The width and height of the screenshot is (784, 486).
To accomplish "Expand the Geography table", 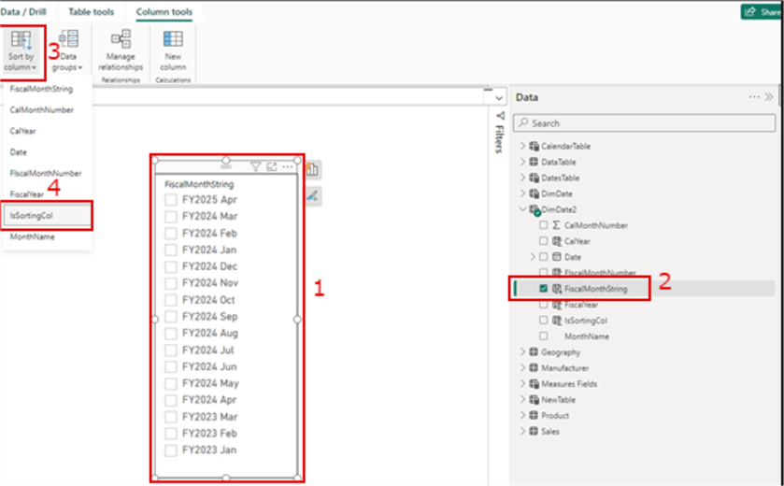I will point(522,352).
